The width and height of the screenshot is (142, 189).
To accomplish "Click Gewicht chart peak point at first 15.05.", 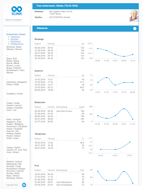I will [106, 78].
